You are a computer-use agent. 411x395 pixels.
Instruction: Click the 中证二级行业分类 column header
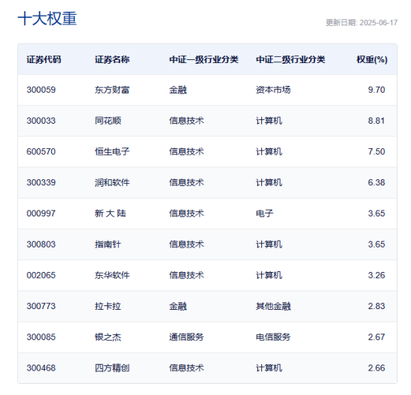290,60
